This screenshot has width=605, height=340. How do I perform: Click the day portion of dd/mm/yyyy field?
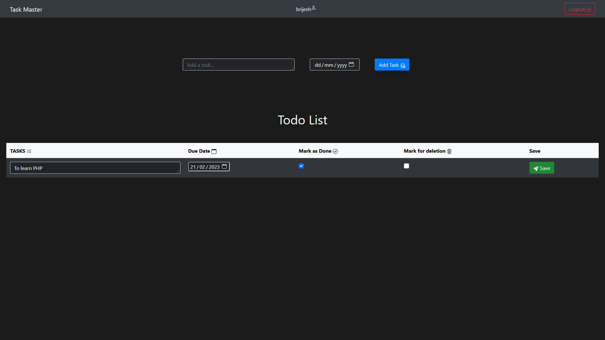pyautogui.click(x=317, y=65)
